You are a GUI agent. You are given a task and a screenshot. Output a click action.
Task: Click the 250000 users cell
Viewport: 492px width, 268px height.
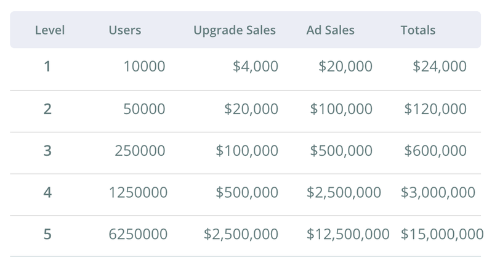click(140, 150)
